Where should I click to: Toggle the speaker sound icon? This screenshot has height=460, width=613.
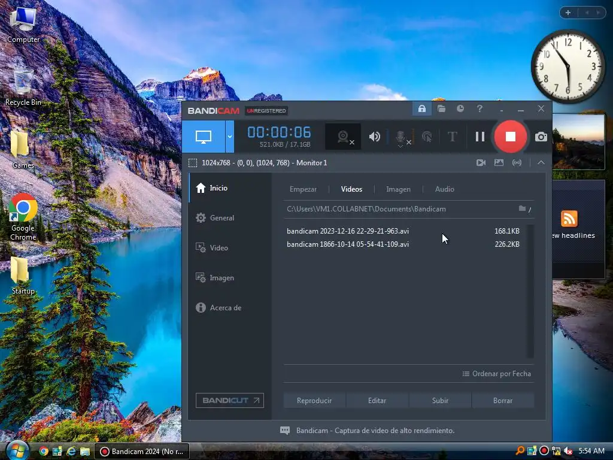tap(374, 137)
